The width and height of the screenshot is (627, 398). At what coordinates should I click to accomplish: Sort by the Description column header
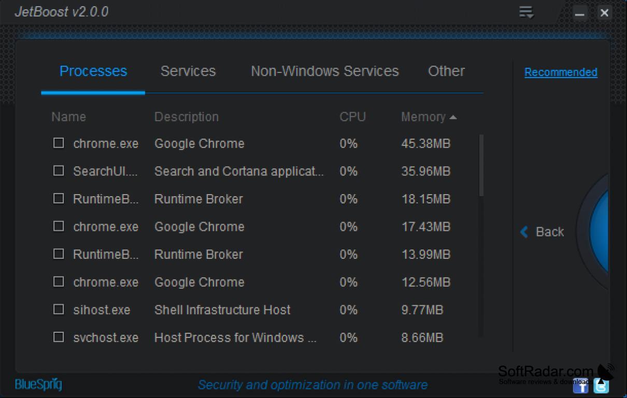(x=187, y=117)
